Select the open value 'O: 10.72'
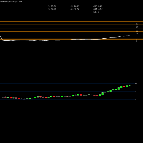 point(52,6)
